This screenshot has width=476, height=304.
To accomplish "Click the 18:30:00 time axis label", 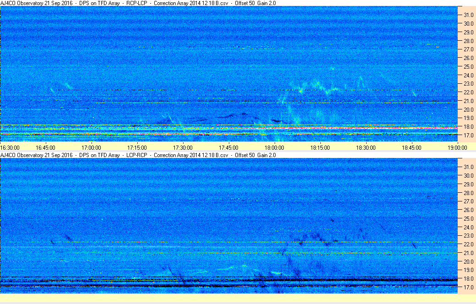I will click(x=366, y=147).
